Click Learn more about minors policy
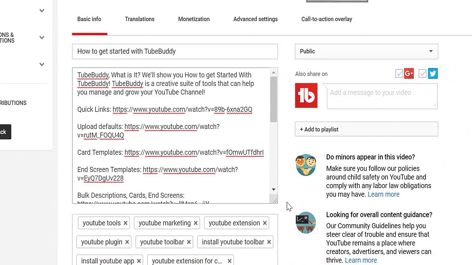The height and width of the screenshot is (265, 472). (x=383, y=194)
